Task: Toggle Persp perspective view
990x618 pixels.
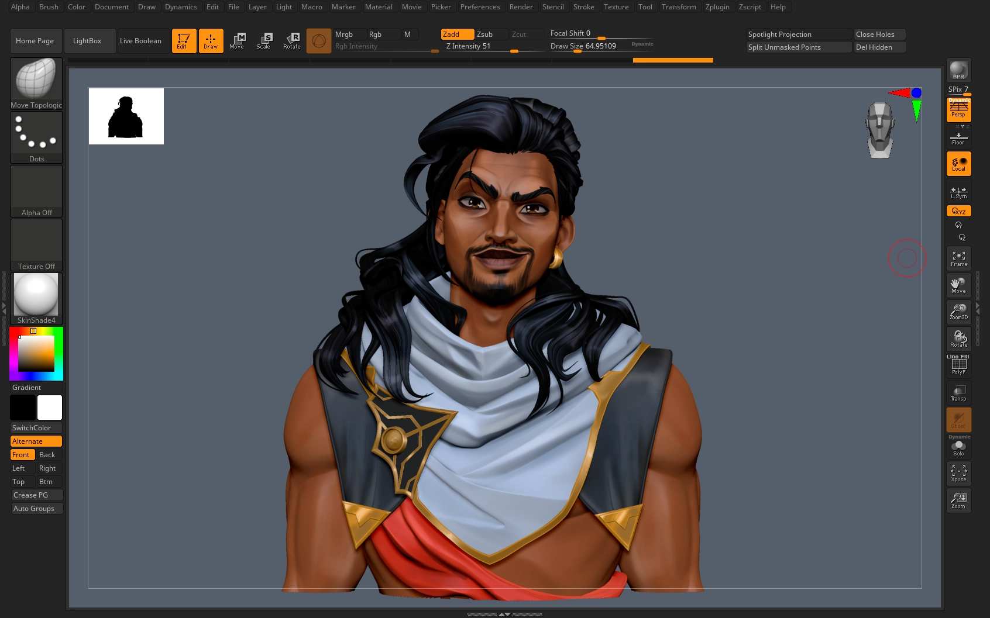Action: tap(958, 110)
